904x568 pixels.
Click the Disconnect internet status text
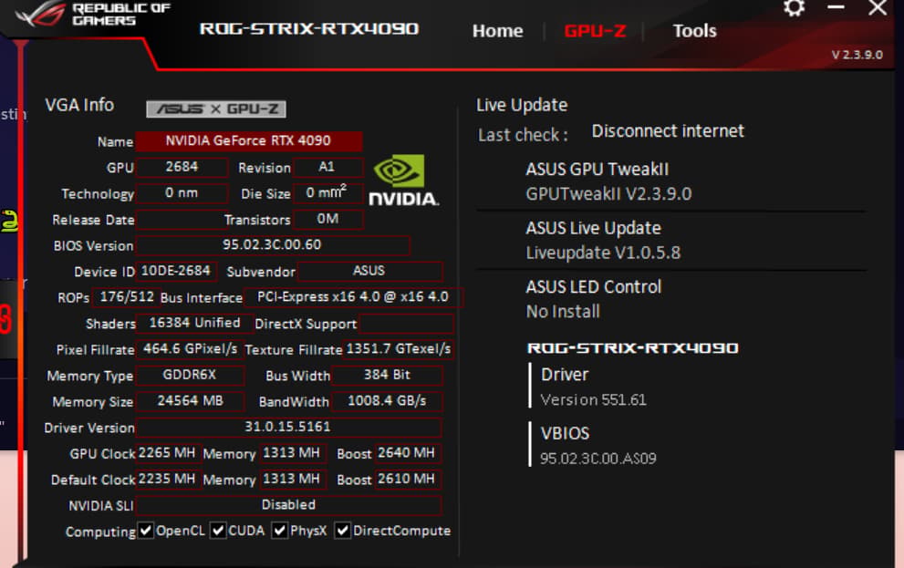[x=668, y=131]
